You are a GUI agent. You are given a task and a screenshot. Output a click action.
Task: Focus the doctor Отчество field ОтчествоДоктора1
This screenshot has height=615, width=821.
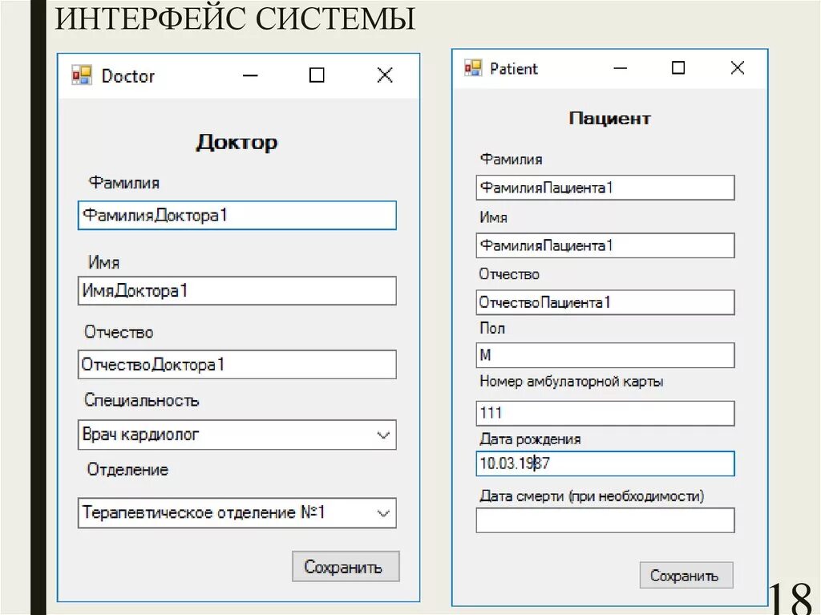click(237, 365)
